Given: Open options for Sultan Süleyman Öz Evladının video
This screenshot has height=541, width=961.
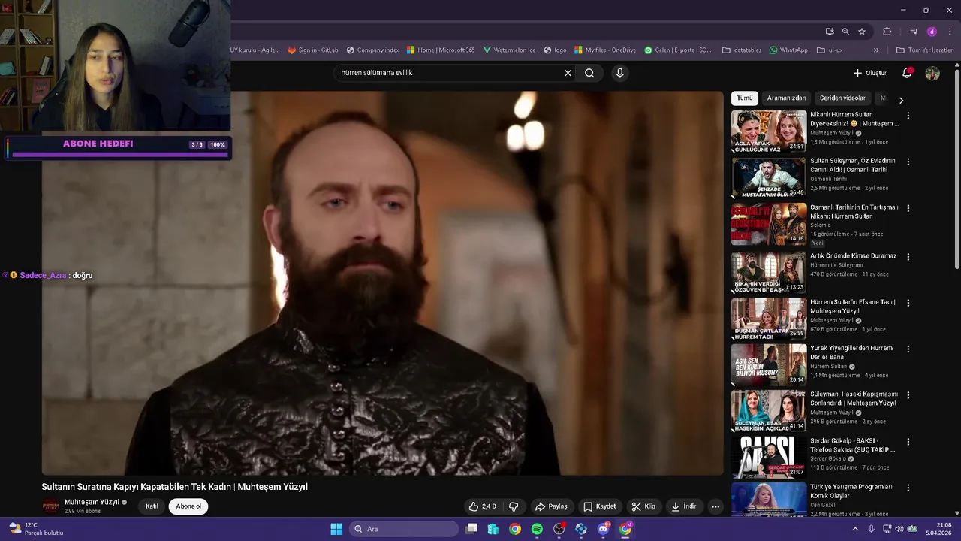Looking at the screenshot, I should click(x=908, y=162).
